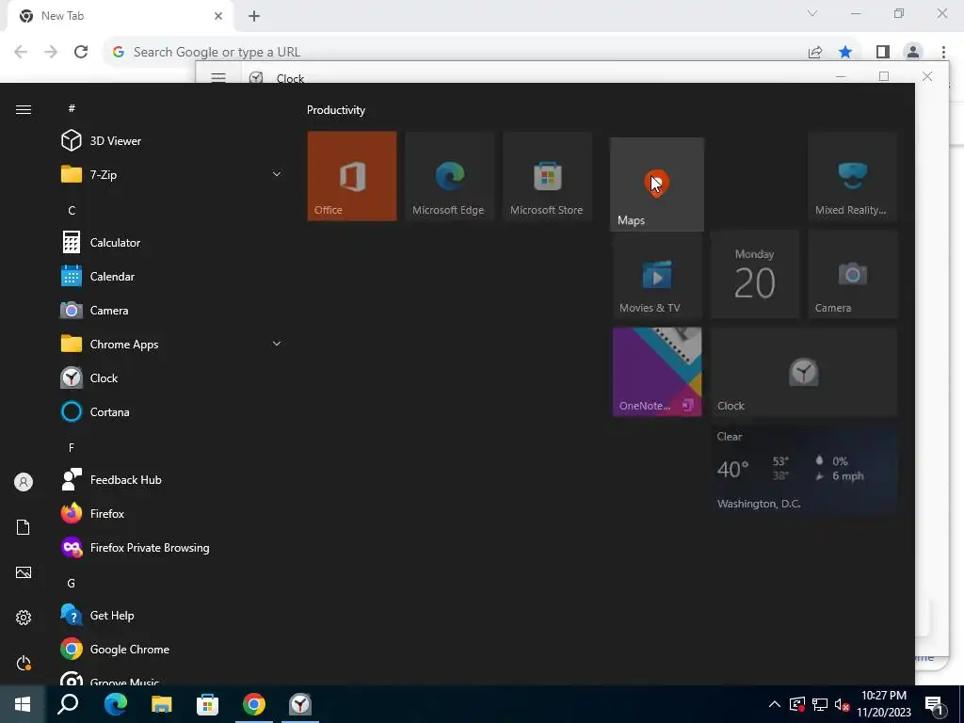Open the taskbar date and time
The height and width of the screenshot is (723, 964).
pos(884,704)
